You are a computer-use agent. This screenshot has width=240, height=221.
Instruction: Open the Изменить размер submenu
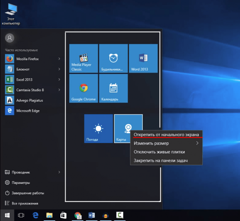(166, 143)
